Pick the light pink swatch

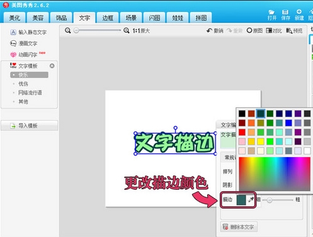click(x=242, y=141)
